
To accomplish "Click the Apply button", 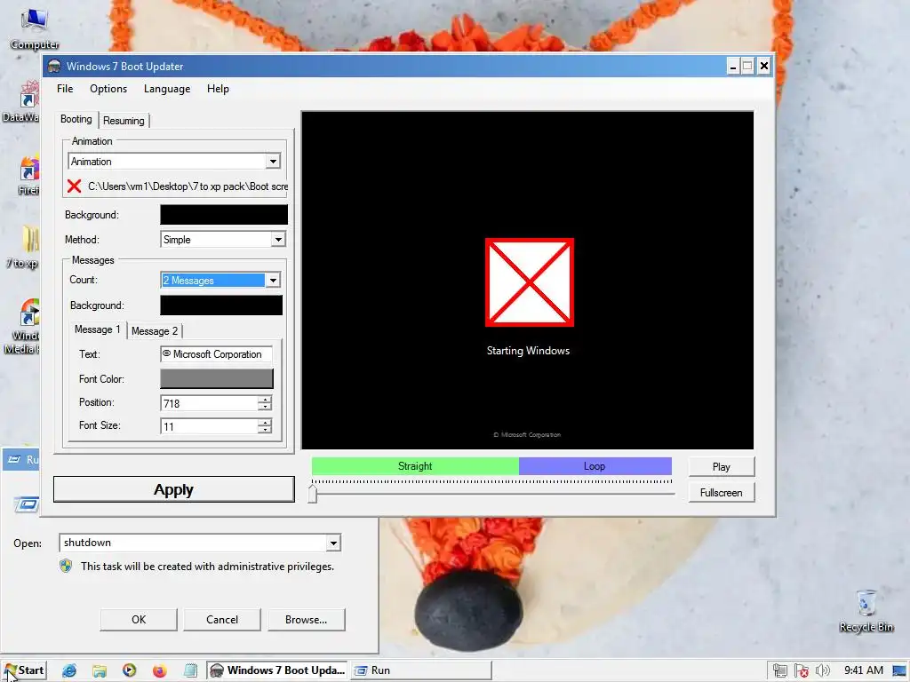I will [x=174, y=489].
